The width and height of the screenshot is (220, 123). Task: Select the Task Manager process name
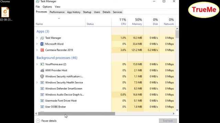pos(53,38)
